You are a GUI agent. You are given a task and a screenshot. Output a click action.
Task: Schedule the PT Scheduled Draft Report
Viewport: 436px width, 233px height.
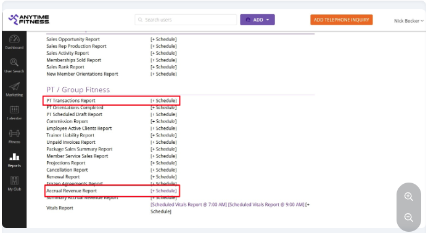point(163,114)
